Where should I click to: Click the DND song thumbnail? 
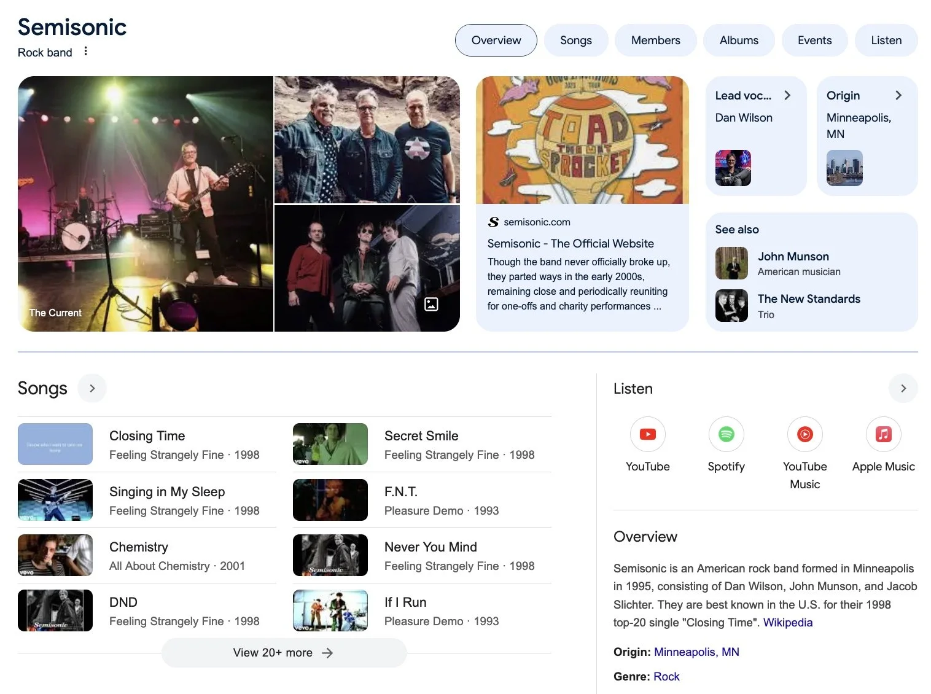[55, 610]
